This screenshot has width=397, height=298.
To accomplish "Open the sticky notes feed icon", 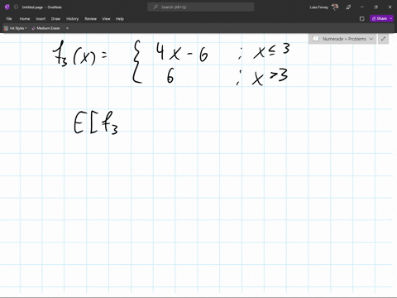I will [362, 19].
